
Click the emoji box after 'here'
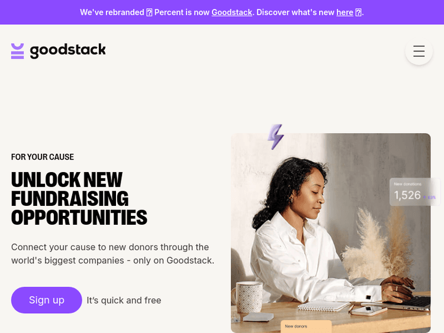[358, 12]
